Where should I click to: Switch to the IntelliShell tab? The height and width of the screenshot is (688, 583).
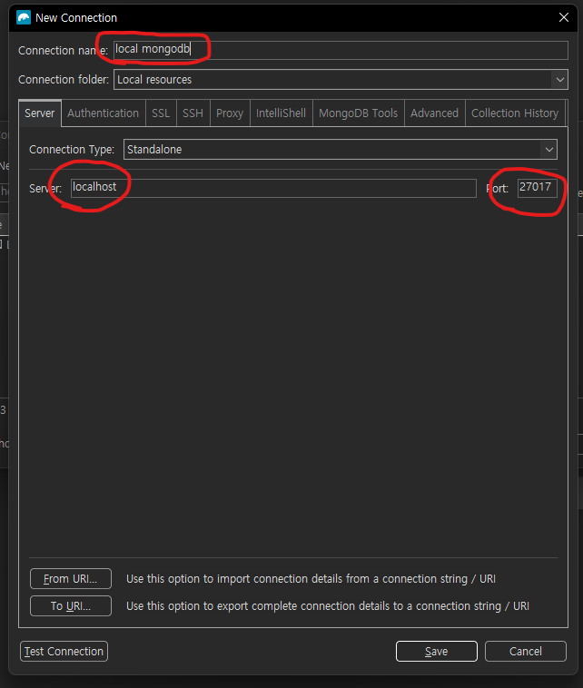click(281, 113)
